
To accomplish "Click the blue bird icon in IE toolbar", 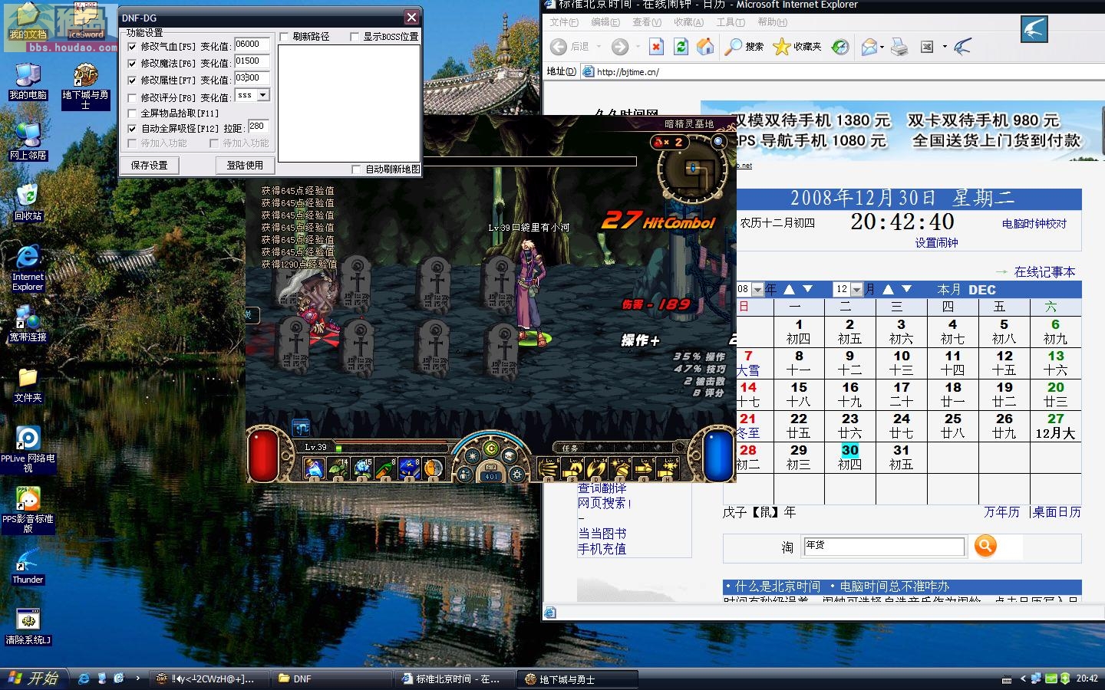I will coord(962,47).
